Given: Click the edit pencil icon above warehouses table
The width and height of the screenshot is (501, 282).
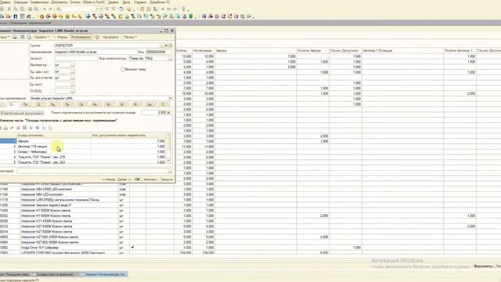Looking at the screenshot, I should [x=12, y=128].
